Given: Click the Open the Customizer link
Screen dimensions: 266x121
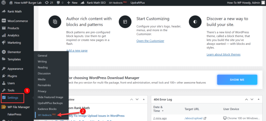Looking at the screenshot, I should click(x=150, y=41).
